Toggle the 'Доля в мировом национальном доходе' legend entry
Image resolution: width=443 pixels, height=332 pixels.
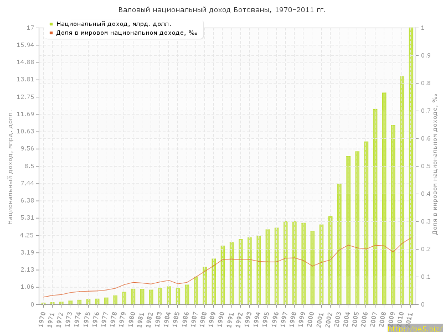pyautogui.click(x=127, y=33)
